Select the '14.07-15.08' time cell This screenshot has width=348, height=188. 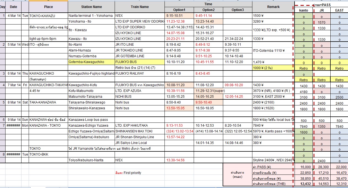pos(179,33)
